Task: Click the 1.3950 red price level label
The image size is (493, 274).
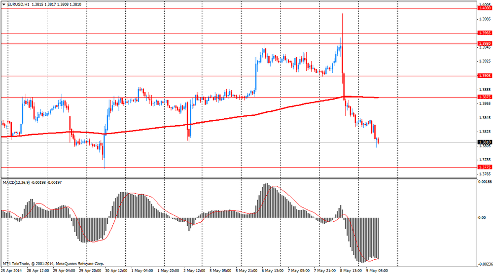Action: (485, 44)
